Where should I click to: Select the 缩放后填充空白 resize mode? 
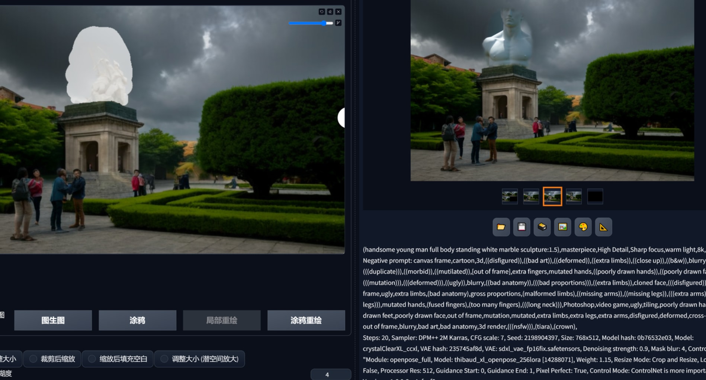coord(118,359)
